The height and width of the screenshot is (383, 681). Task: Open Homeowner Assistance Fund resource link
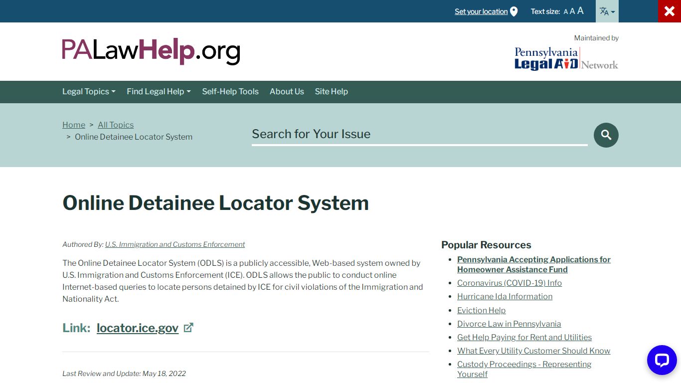pos(534,264)
